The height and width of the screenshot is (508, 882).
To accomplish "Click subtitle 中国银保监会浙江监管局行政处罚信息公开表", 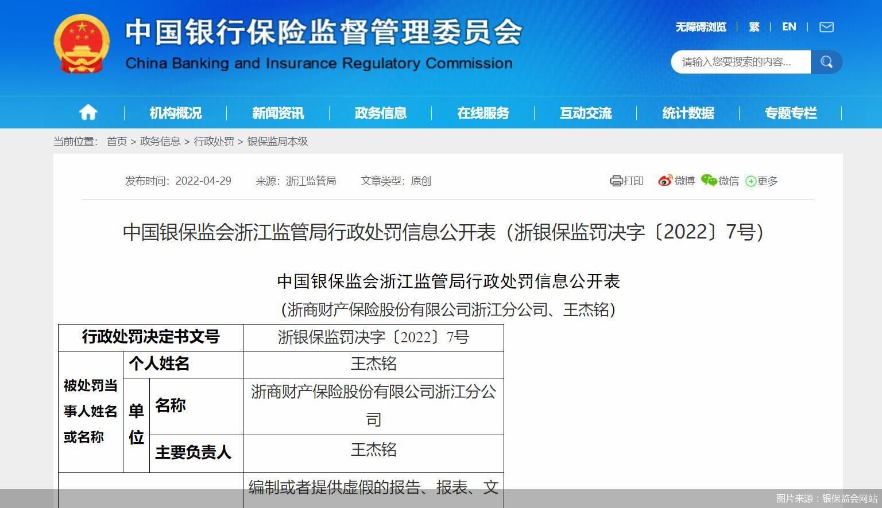I will tap(448, 281).
